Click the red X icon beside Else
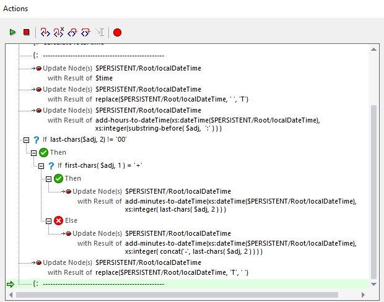The image size is (384, 302). click(59, 220)
